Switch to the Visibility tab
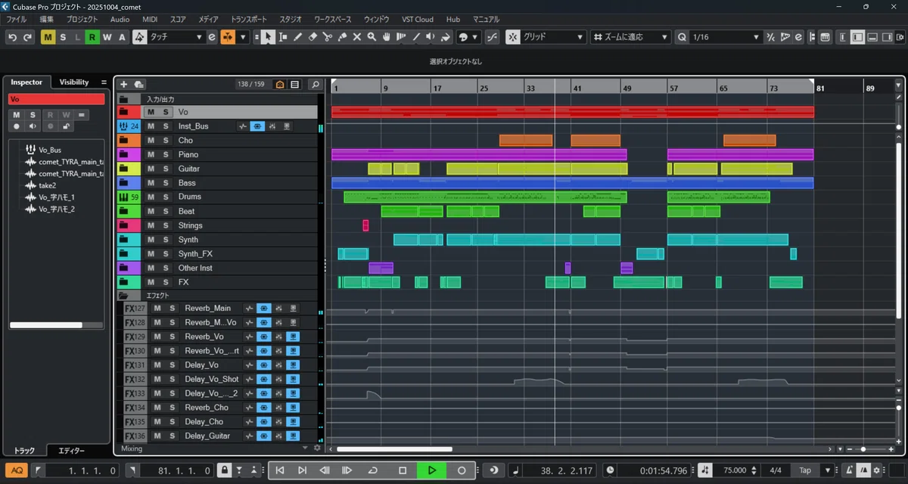The width and height of the screenshot is (908, 484). tap(74, 82)
